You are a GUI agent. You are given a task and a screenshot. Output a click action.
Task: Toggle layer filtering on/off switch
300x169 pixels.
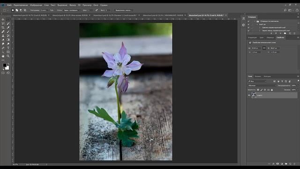pyautogui.click(x=298, y=81)
